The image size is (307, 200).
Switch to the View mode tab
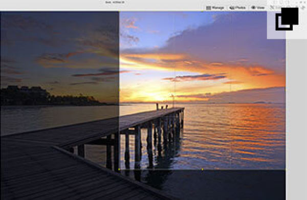(258, 8)
